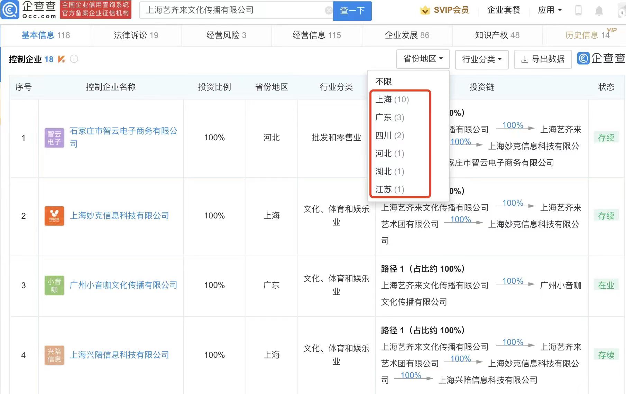Switch to 企业发展 tab
Screen dimensions: 626x394
click(x=407, y=35)
